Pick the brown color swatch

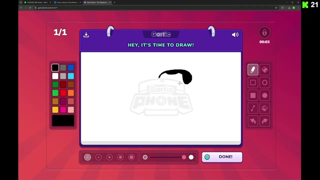pyautogui.click(x=71, y=84)
